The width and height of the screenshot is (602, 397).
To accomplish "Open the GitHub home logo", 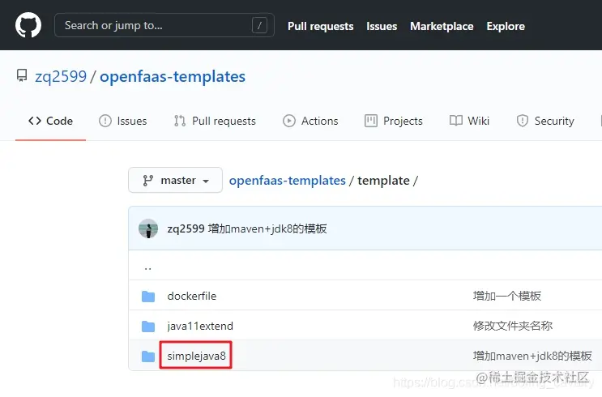I will (28, 25).
